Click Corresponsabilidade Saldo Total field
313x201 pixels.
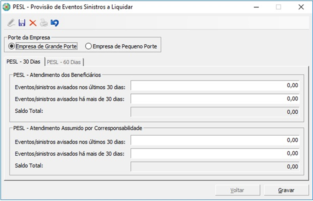coord(215,166)
